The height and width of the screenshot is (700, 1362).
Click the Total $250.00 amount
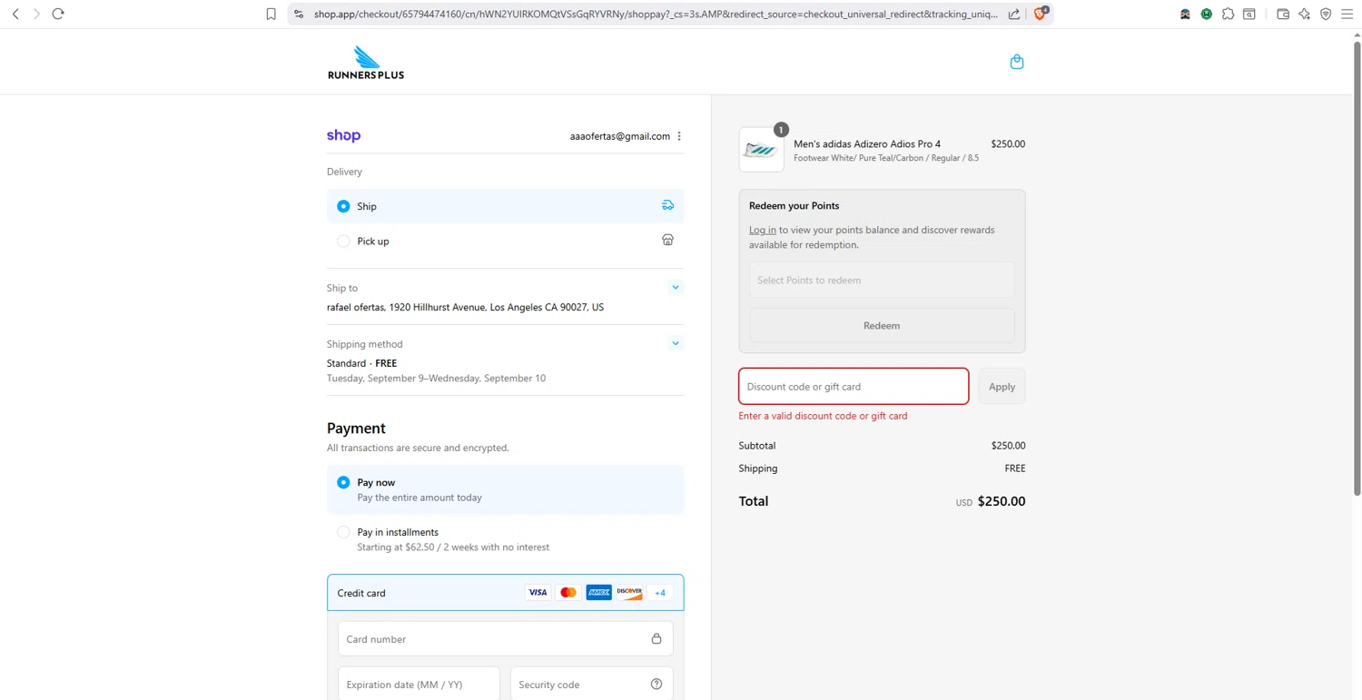[1001, 501]
